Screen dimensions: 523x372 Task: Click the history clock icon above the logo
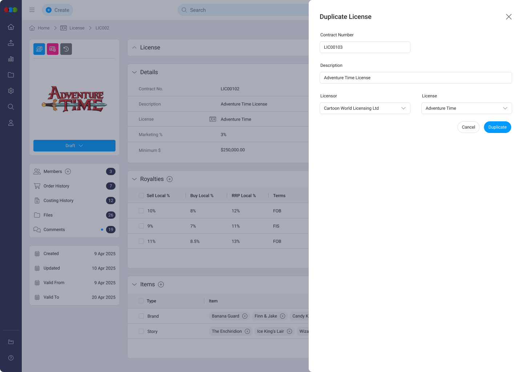click(x=66, y=49)
